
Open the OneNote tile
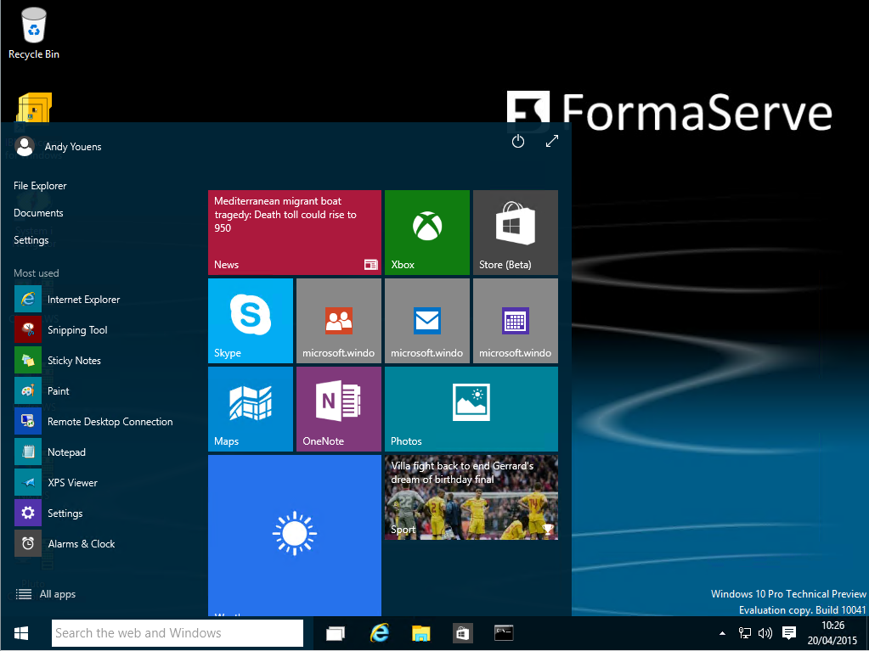338,408
